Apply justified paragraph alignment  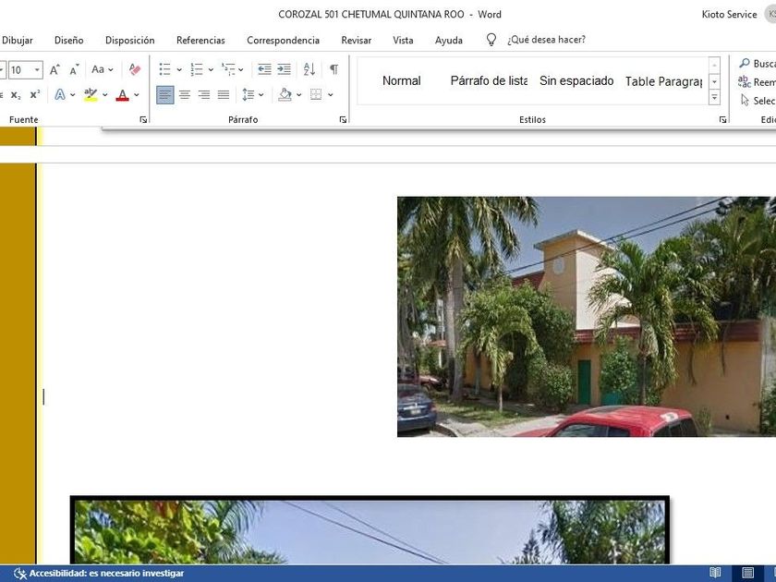click(224, 94)
